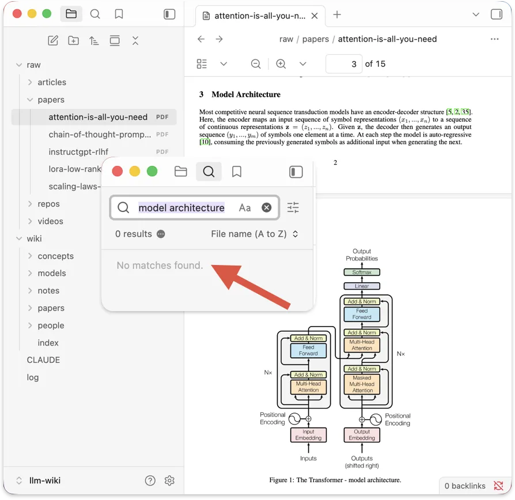The image size is (515, 500).
Task: Zoom in on the PDF
Action: coord(281,64)
